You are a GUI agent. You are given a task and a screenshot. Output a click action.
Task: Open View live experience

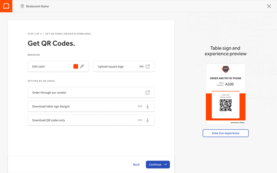pos(226,133)
